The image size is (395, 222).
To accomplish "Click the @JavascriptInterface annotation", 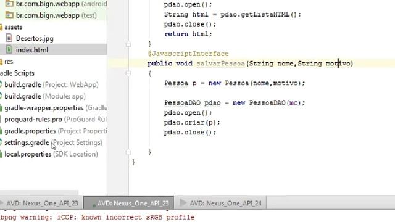I will [188, 54].
